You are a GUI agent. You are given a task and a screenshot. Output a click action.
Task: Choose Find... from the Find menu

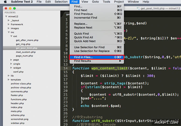pos(97,6)
